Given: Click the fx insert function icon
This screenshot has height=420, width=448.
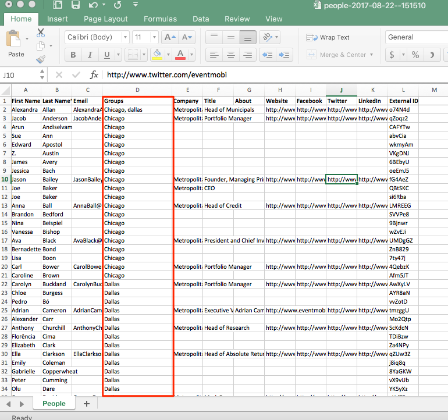Looking at the screenshot, I should click(94, 75).
